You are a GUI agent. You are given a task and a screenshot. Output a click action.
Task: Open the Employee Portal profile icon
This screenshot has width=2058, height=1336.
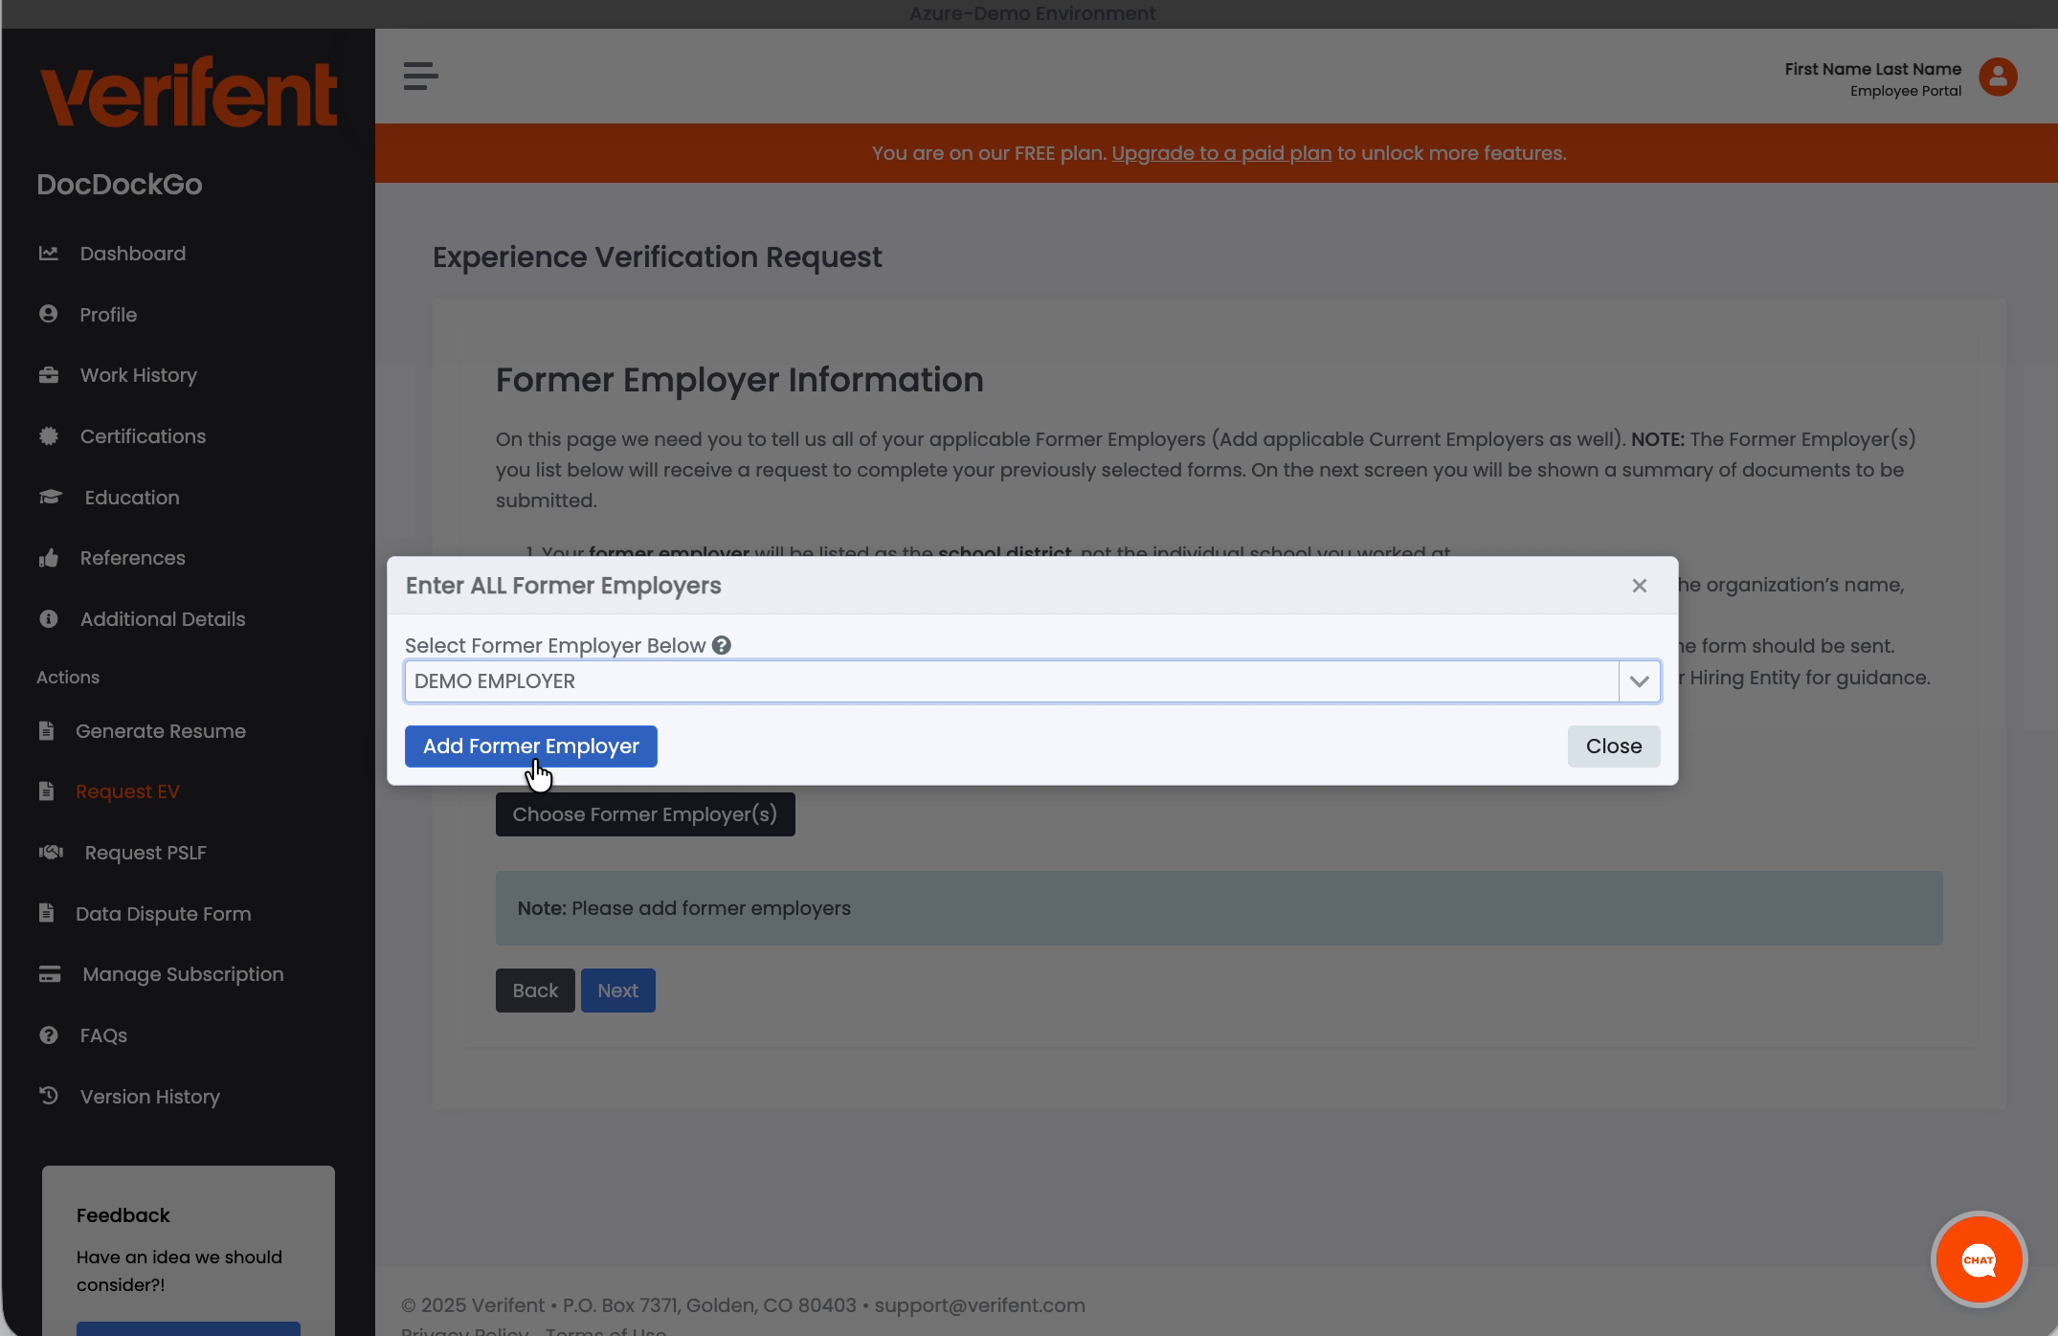(x=1998, y=78)
